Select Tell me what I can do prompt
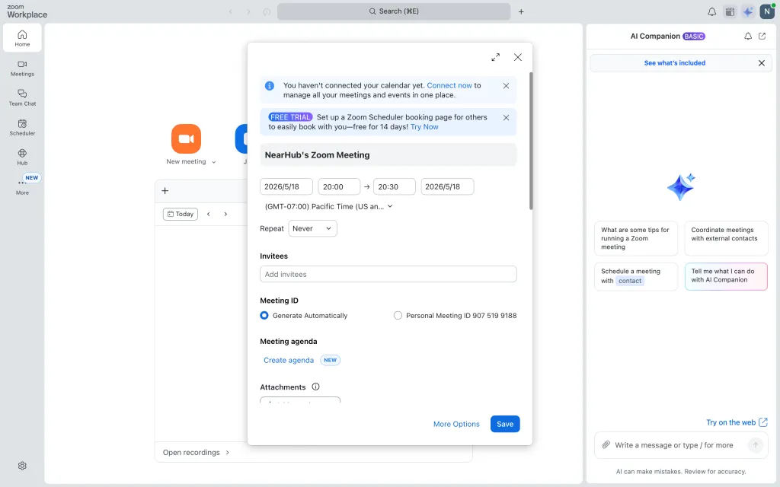Image resolution: width=780 pixels, height=487 pixels. 726,276
